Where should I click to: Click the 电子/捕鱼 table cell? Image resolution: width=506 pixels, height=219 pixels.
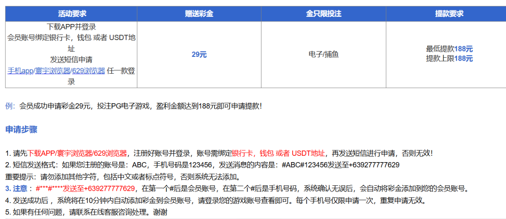coord(323,54)
